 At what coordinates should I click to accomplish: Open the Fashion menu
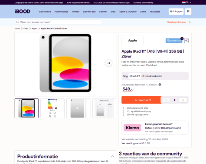(x=103, y=12)
